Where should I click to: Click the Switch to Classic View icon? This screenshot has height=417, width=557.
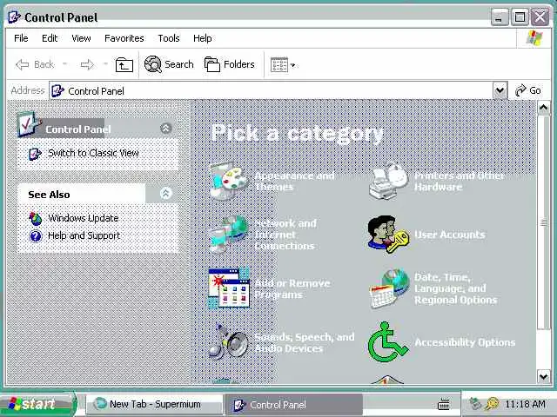[35, 154]
